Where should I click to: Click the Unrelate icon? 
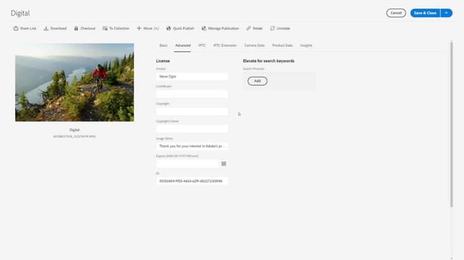pyautogui.click(x=272, y=28)
